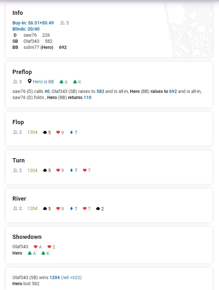Select the (net +622) result text
Image resolution: width=219 pixels, height=290 pixels.
tap(71, 277)
